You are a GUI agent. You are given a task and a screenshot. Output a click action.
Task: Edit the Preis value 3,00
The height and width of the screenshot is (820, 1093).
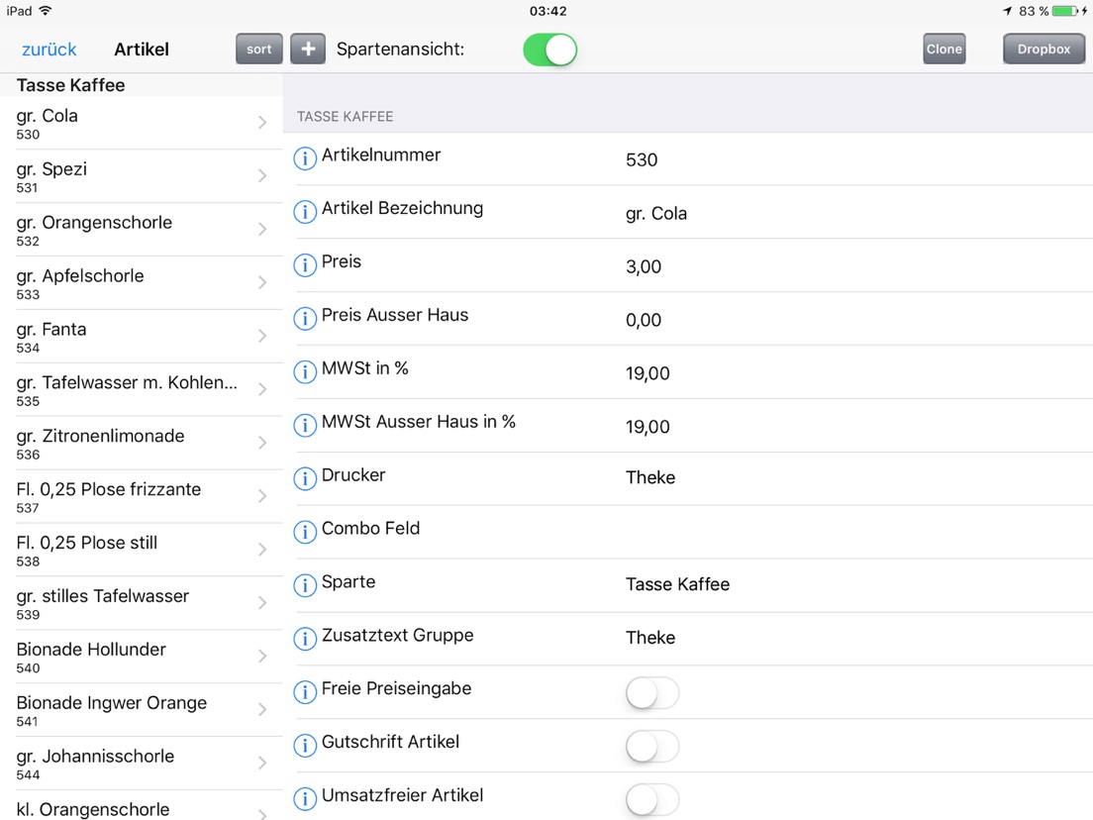644,266
